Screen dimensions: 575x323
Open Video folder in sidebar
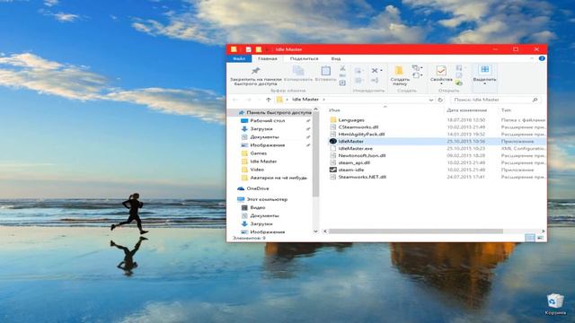pos(257,170)
